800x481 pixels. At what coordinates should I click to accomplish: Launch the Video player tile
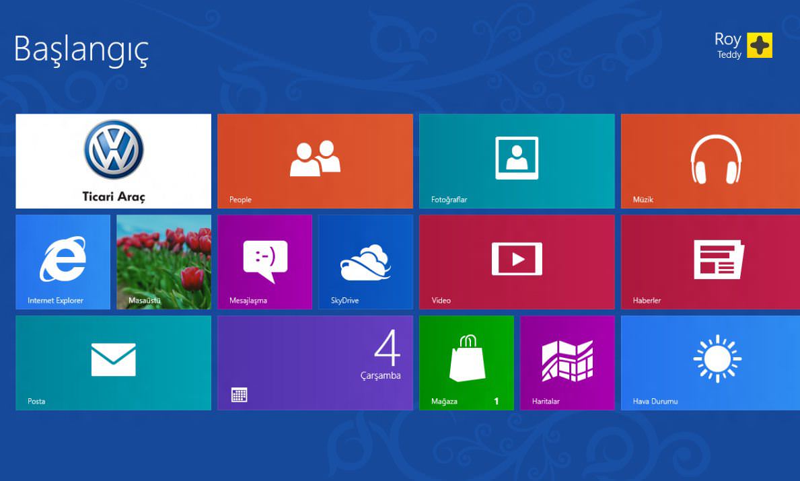point(517,262)
